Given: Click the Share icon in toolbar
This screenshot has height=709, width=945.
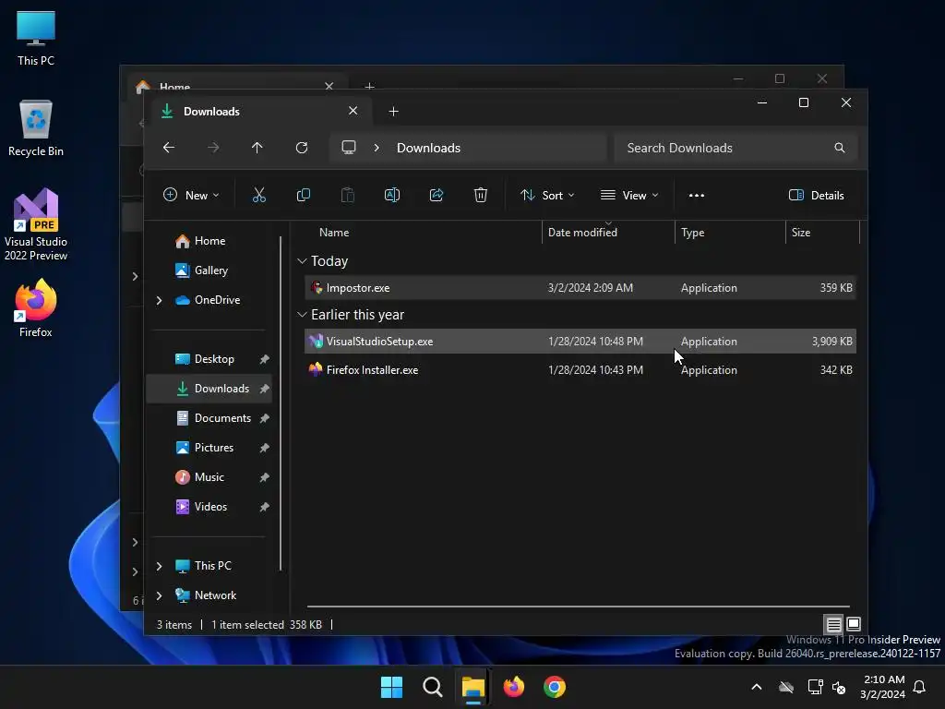Looking at the screenshot, I should 437,195.
